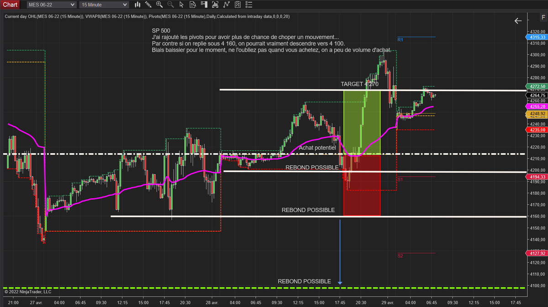Click the '28 avr.' date on time axis
This screenshot has height=307, width=548.
tap(212, 302)
